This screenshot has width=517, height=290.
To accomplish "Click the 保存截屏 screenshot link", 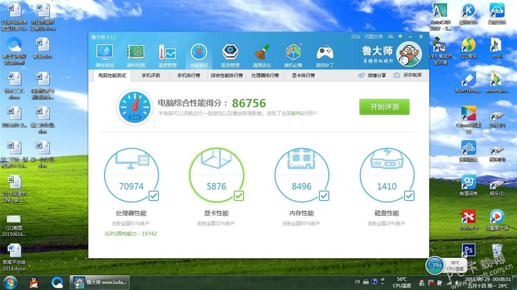I will pyautogui.click(x=408, y=75).
